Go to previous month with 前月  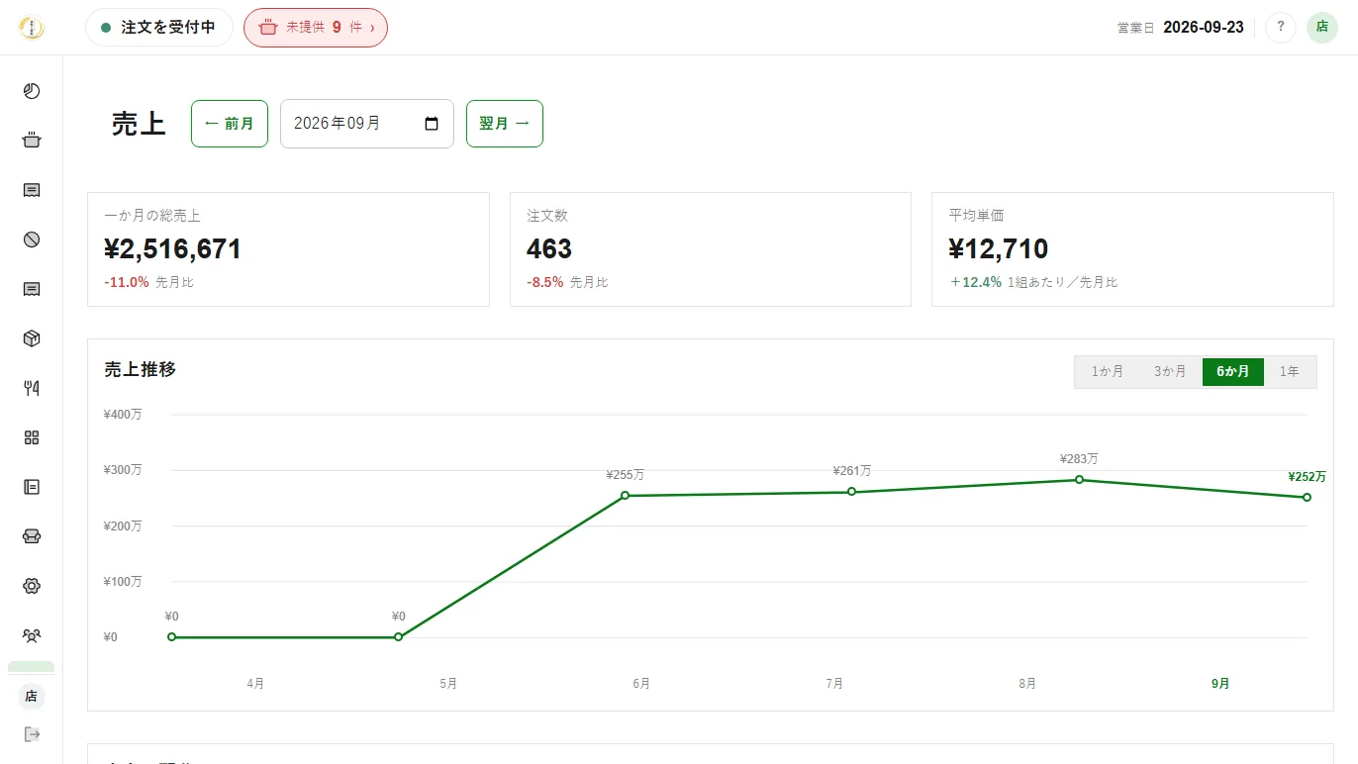(x=230, y=124)
